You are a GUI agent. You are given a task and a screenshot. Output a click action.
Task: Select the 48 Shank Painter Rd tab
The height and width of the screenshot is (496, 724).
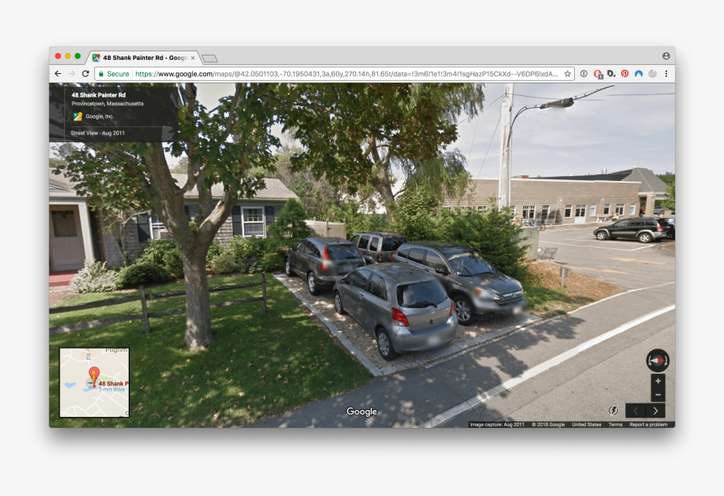pos(143,58)
